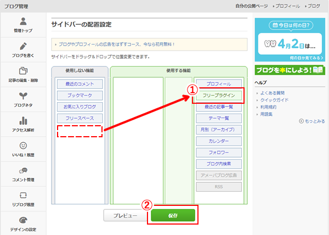Open 記事の編集・削除 folder icon
This screenshot has width=329, height=235.
[23, 71]
